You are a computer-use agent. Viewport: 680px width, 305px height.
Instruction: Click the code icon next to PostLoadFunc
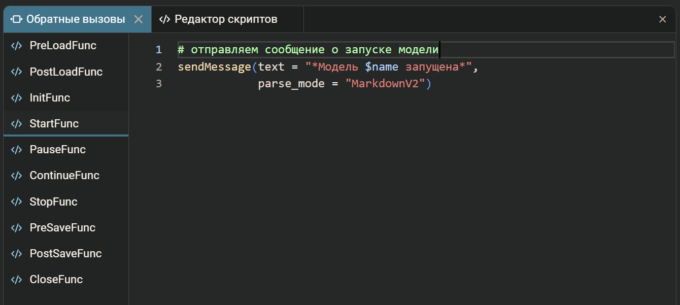[16, 72]
